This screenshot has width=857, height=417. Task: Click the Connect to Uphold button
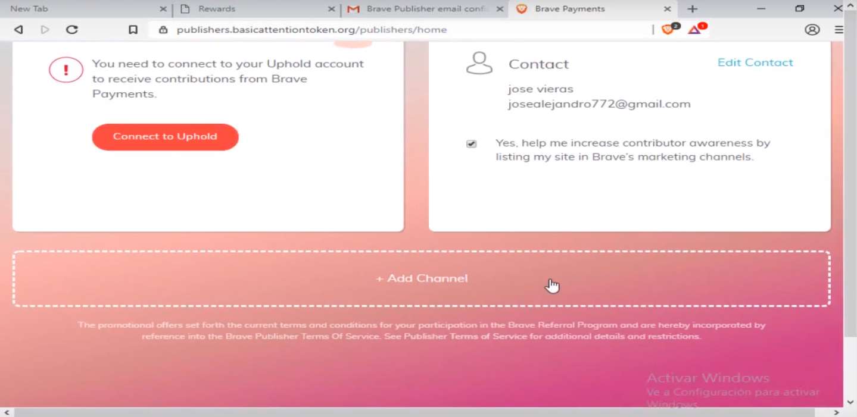point(165,137)
